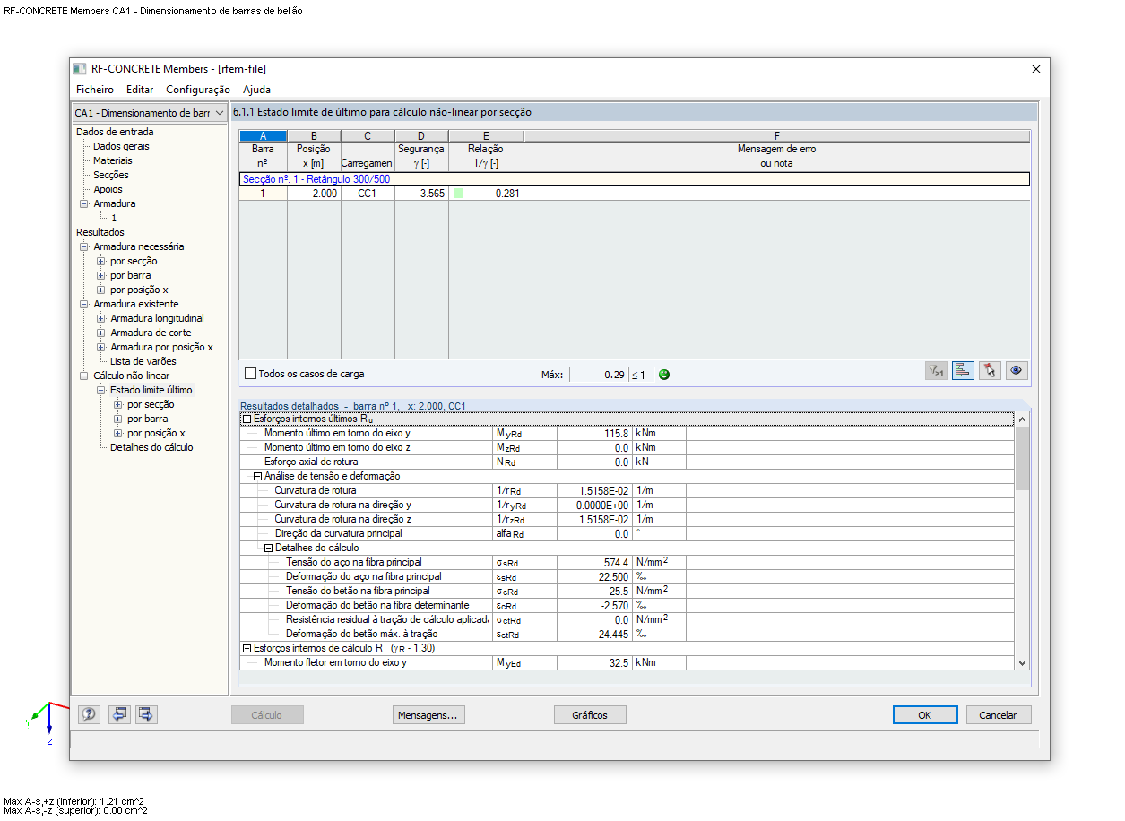Click the RF-CONCRETE window title icon
Viewport: 1125px width, 821px height.
(x=82, y=69)
